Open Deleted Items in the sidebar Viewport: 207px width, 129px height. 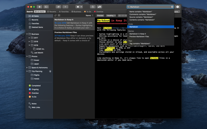pyautogui.click(x=39, y=27)
